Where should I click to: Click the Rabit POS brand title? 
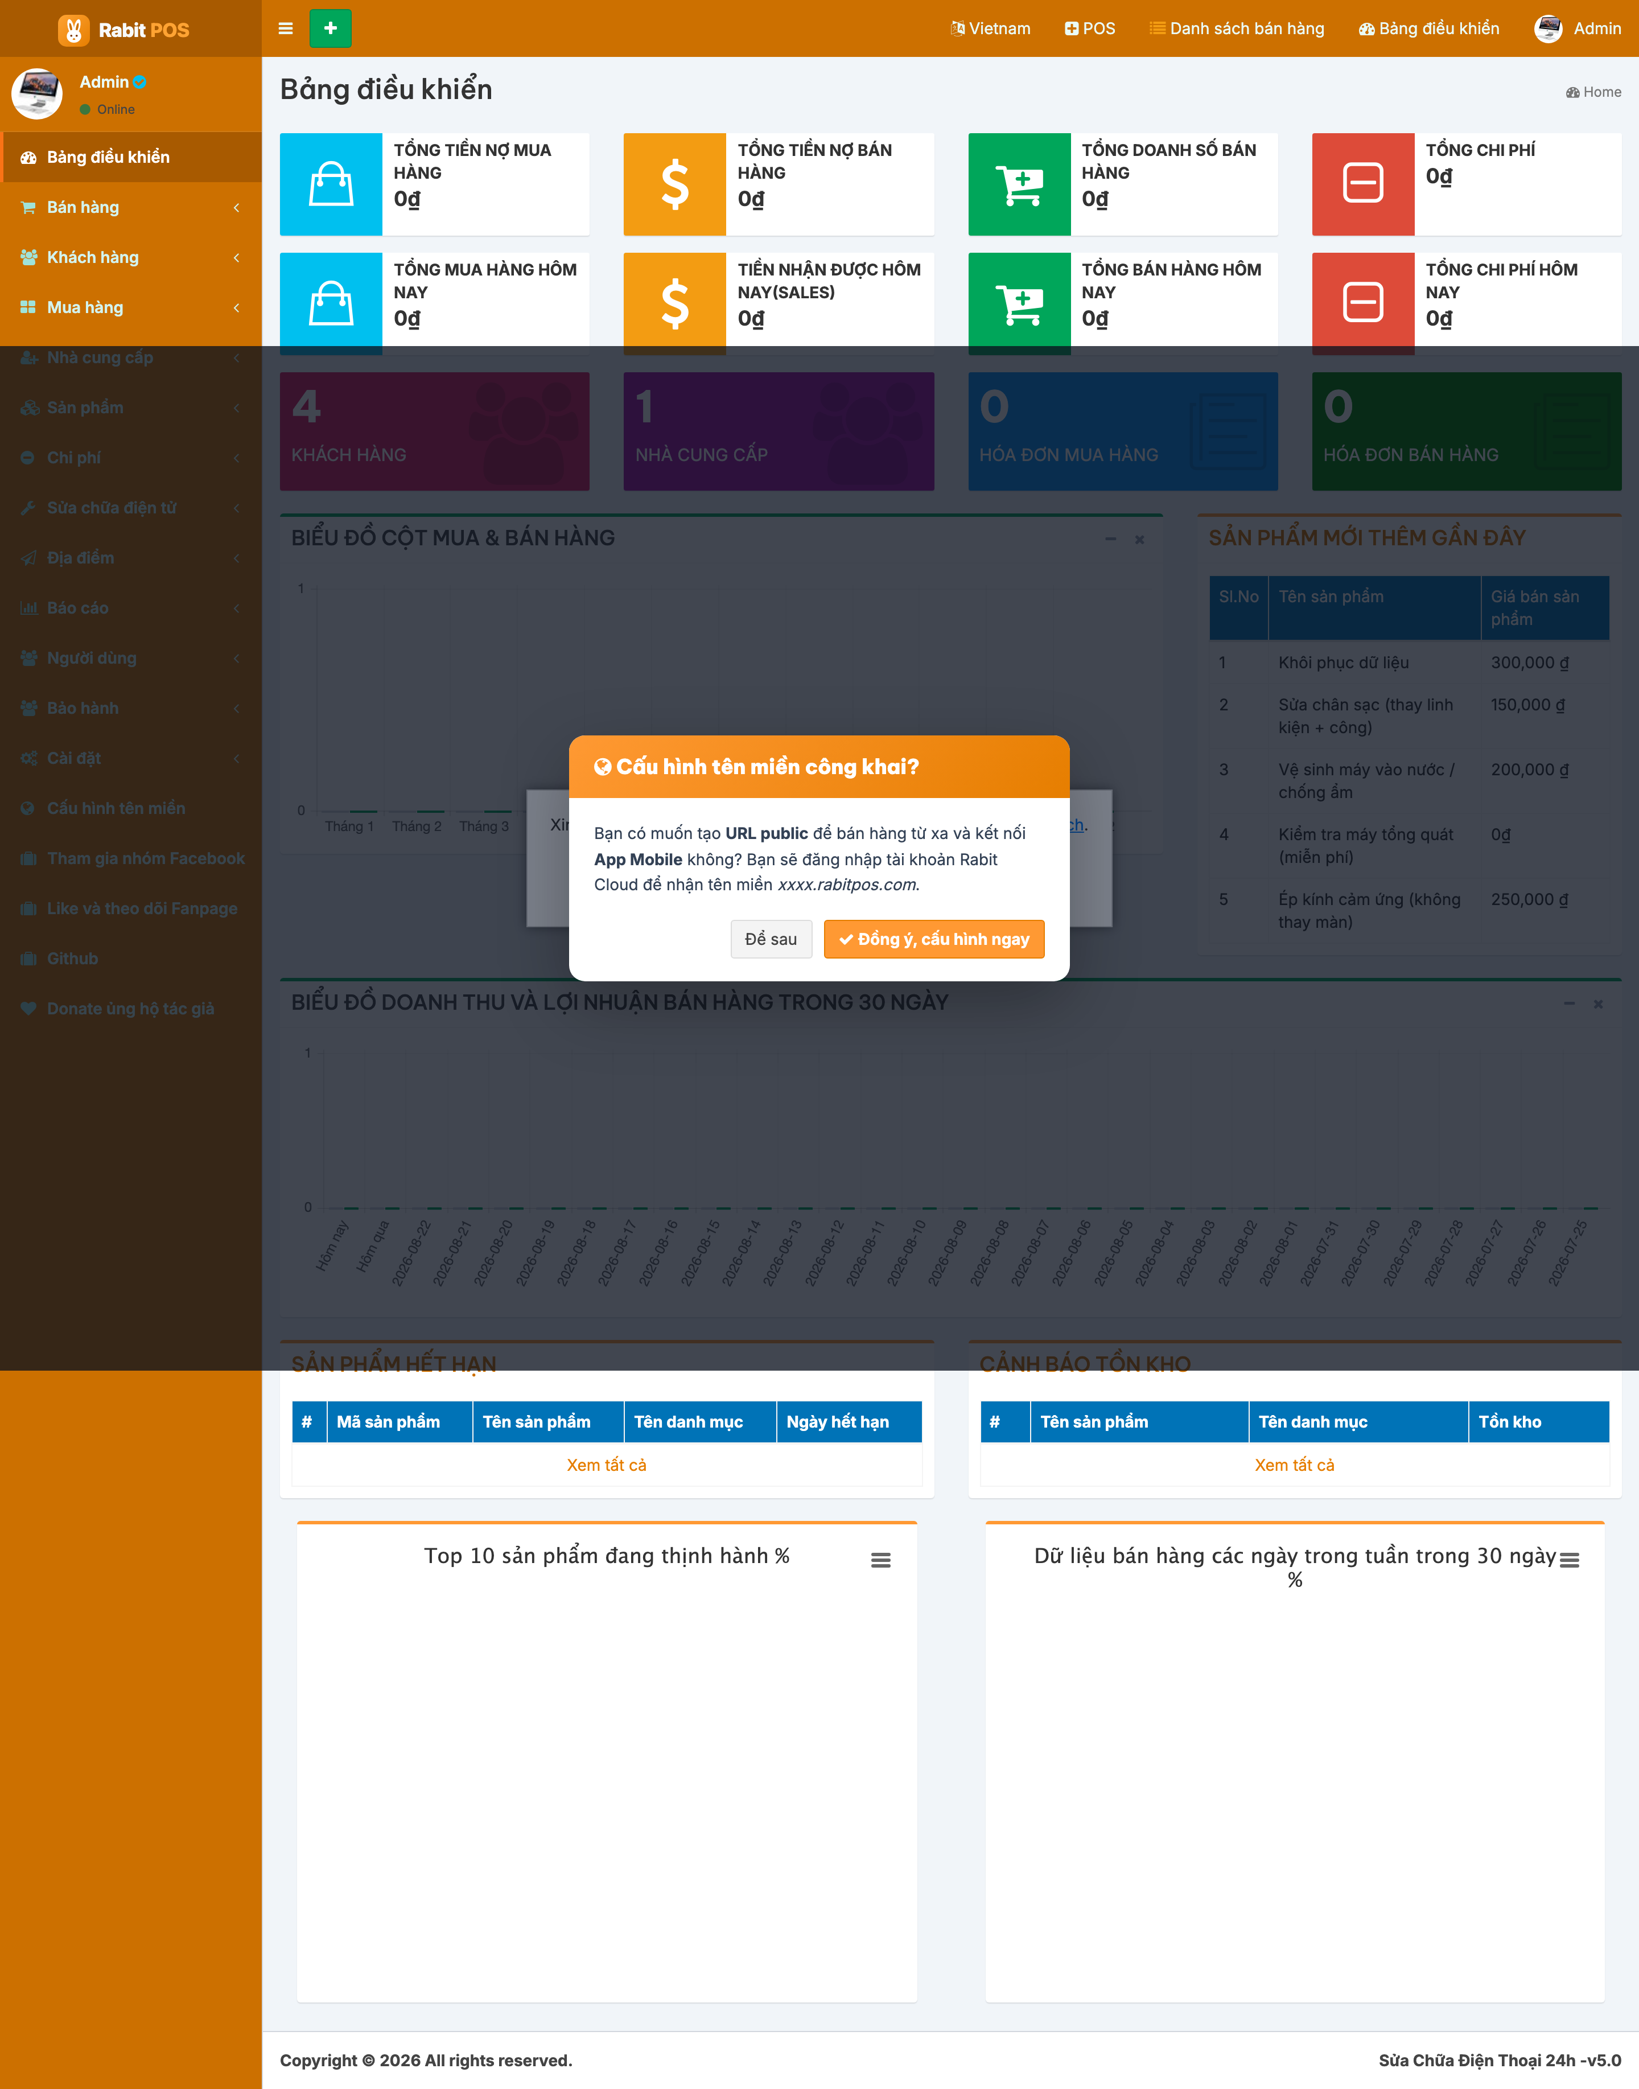pyautogui.click(x=144, y=30)
